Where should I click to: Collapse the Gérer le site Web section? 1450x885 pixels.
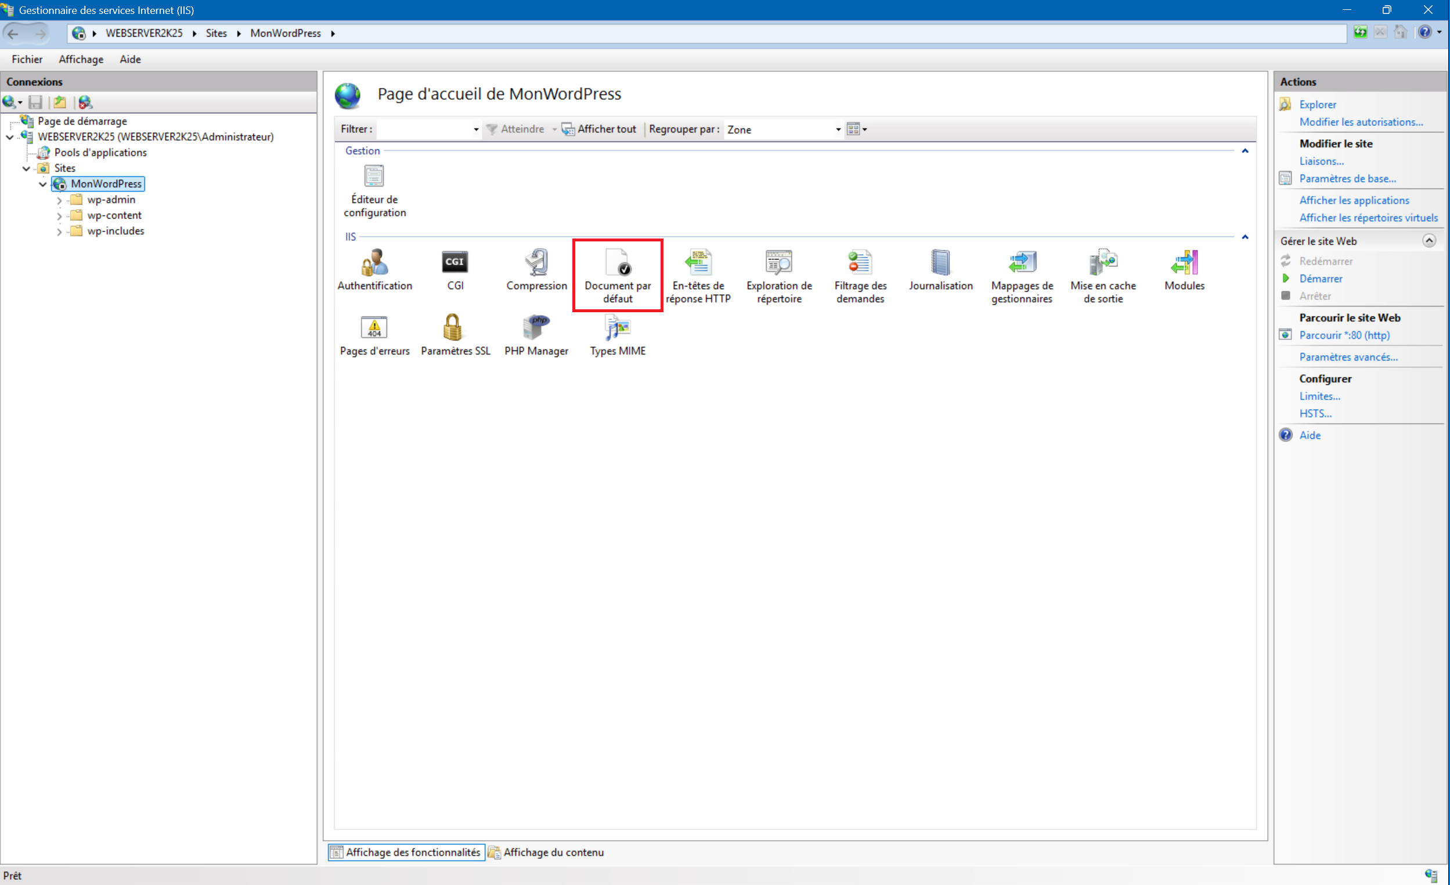pyautogui.click(x=1429, y=241)
